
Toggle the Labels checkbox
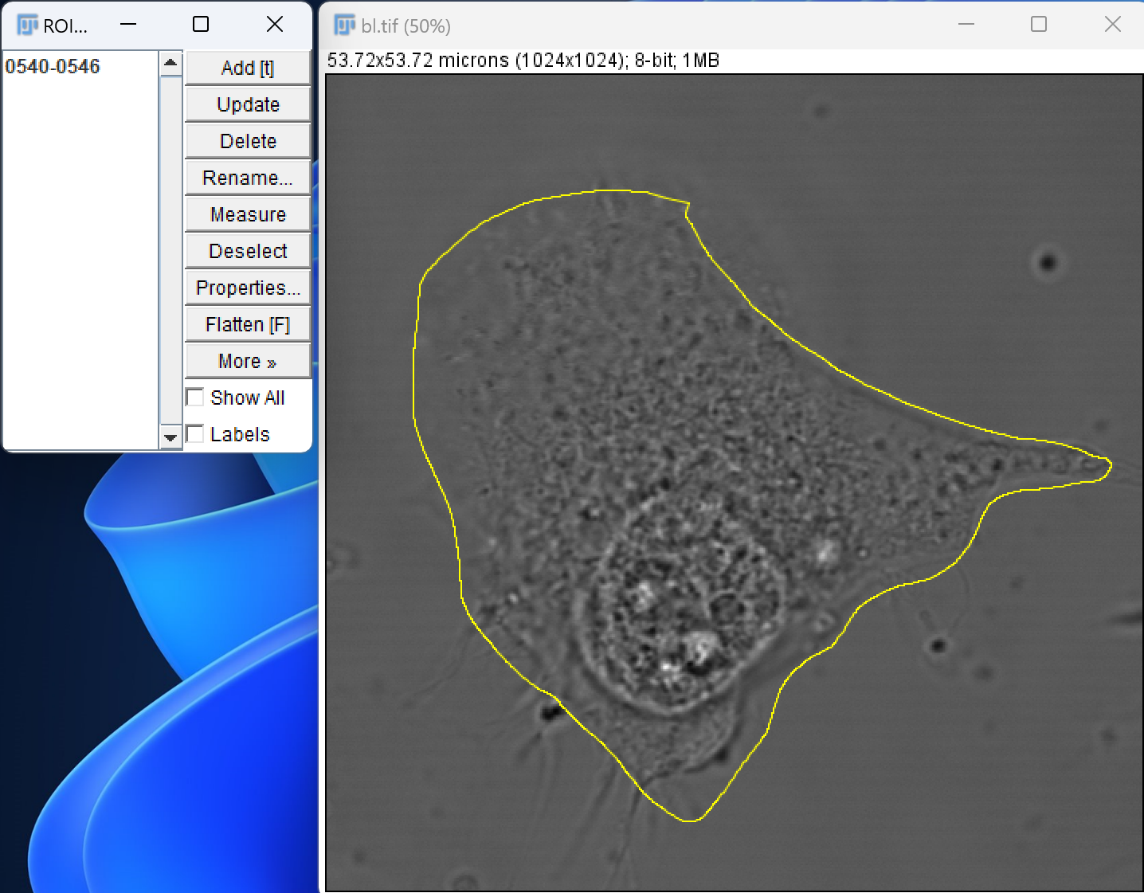coord(194,433)
